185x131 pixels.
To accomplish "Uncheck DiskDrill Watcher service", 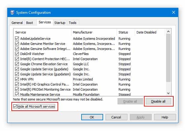I will coord(17,54).
